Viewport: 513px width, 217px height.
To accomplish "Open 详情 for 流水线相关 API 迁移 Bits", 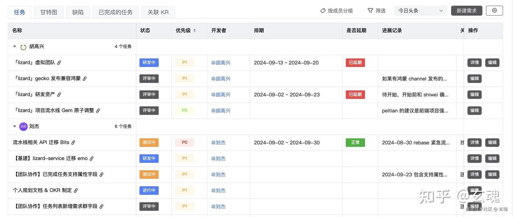I will point(474,142).
